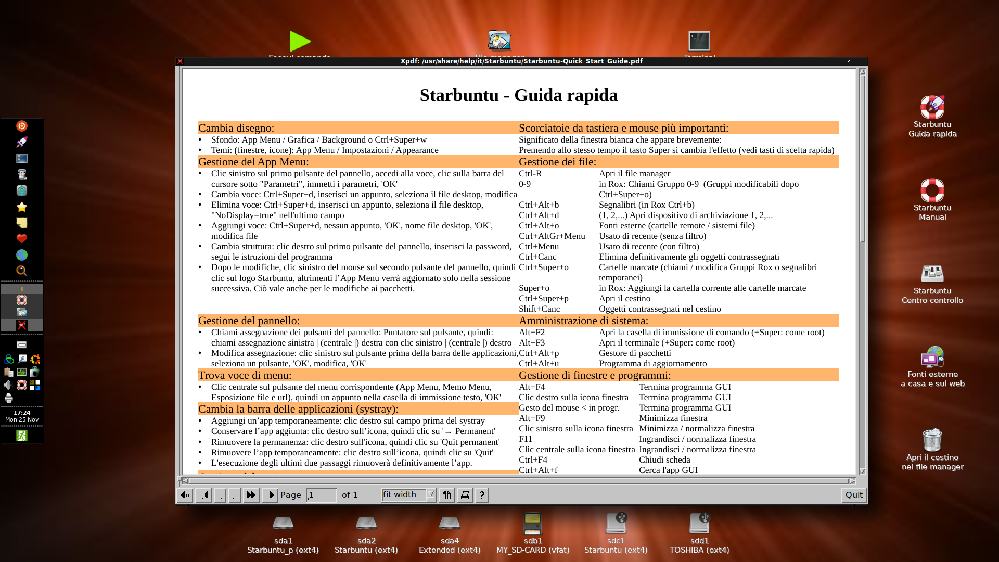This screenshot has width=999, height=562.
Task: Click the print icon in Xpdf toolbar
Action: pos(465,495)
